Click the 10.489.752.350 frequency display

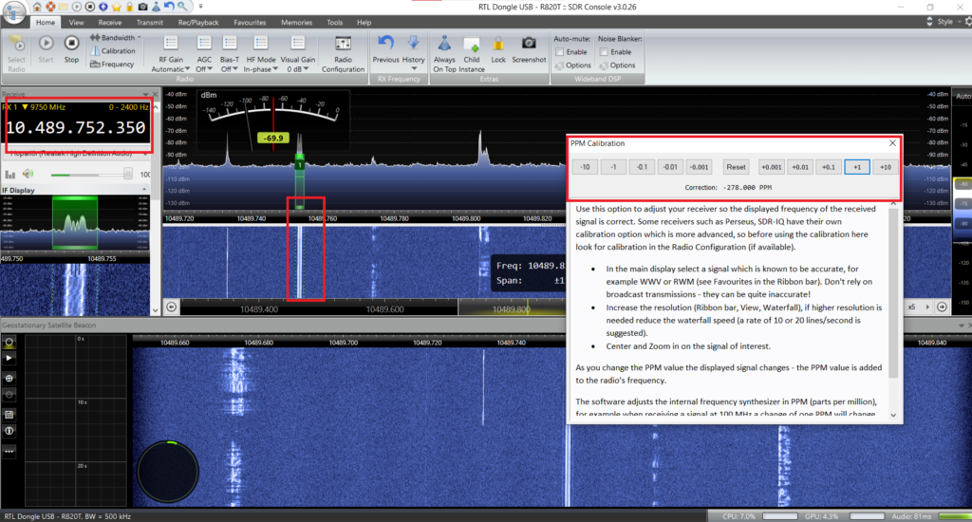78,128
